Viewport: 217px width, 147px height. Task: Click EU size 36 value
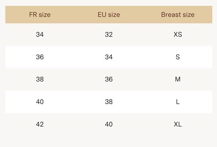click(109, 79)
